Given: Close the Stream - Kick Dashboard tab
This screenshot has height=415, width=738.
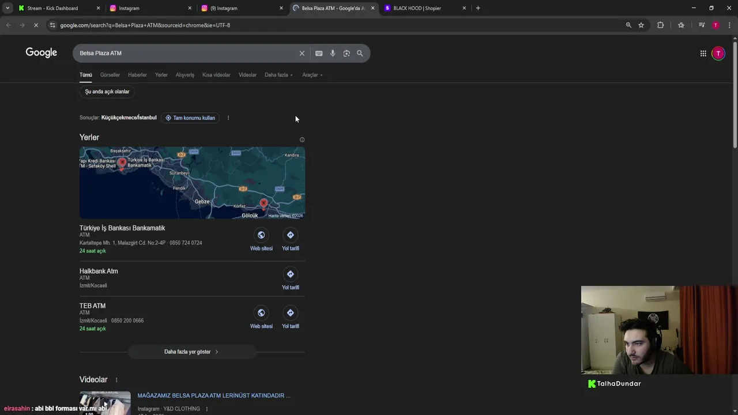Looking at the screenshot, I should point(98,8).
